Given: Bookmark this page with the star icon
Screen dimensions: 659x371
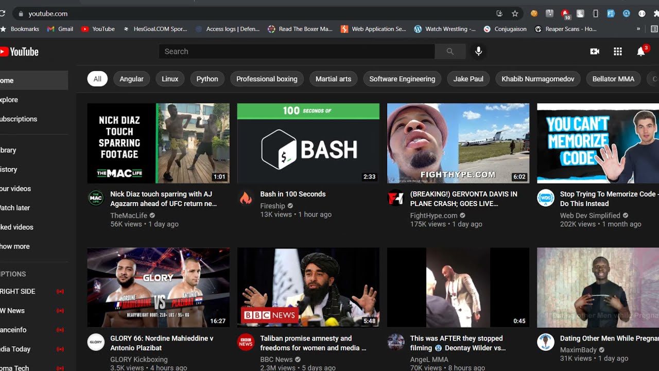Looking at the screenshot, I should pos(515,13).
